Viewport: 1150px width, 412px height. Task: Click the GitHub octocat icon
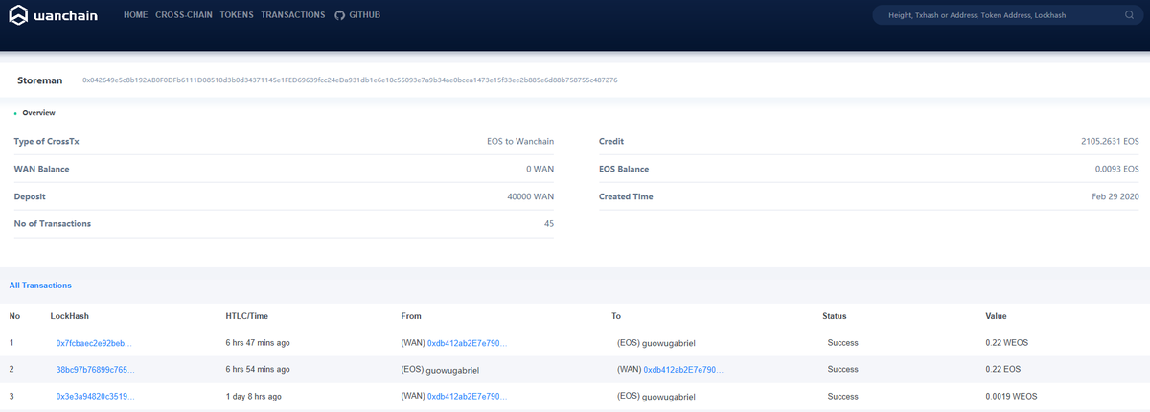[339, 15]
